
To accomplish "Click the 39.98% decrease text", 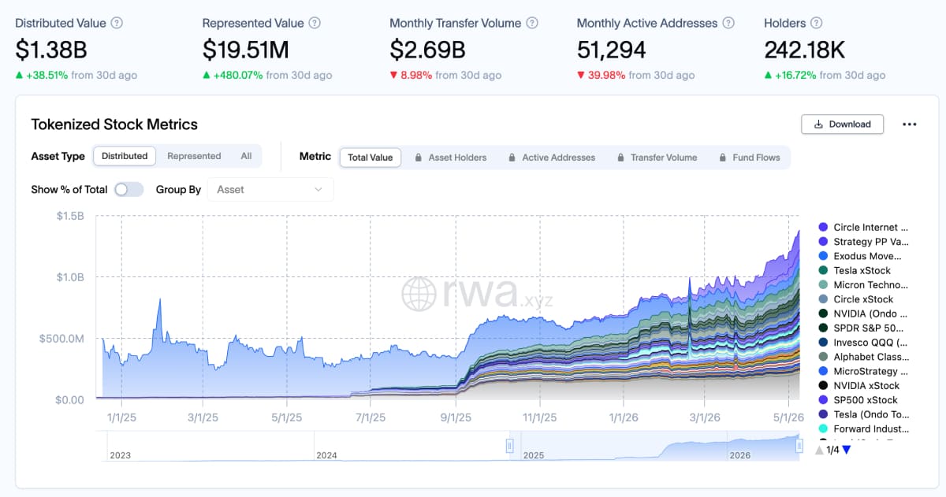I will click(606, 76).
